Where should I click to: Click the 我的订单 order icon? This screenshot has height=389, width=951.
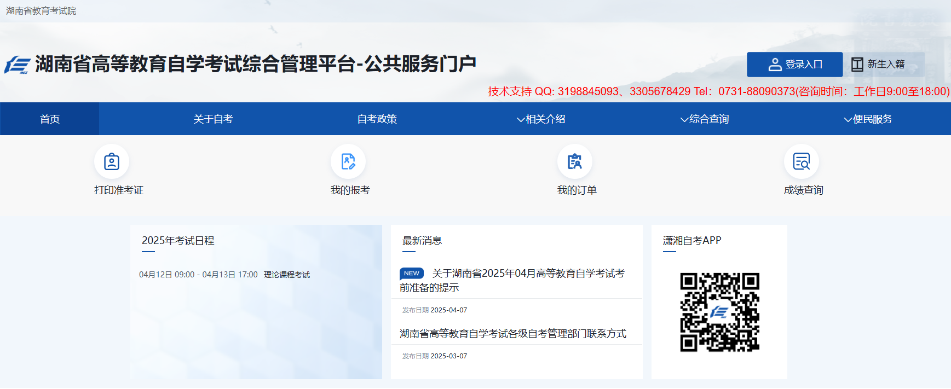pyautogui.click(x=574, y=162)
